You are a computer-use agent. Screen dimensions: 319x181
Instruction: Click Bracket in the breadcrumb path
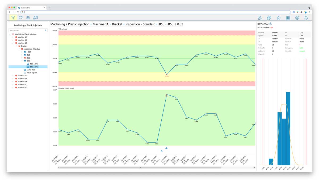[x=117, y=24]
